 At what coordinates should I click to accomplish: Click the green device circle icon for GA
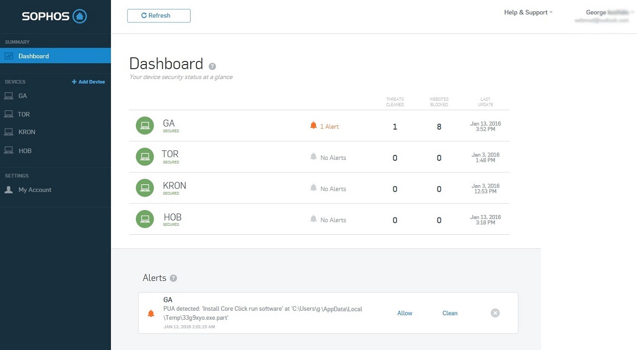[145, 126]
